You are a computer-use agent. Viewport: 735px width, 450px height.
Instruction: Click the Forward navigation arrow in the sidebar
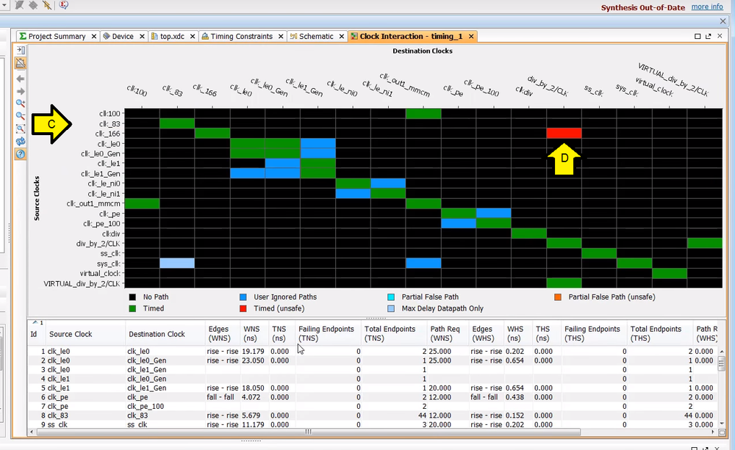click(x=20, y=90)
